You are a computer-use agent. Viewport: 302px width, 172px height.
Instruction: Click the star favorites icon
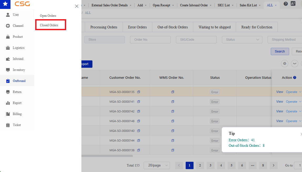5,4
